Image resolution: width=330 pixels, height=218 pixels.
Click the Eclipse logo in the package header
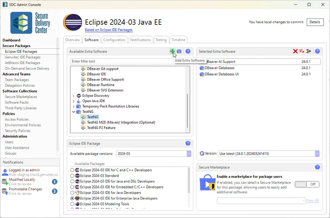tap(73, 22)
